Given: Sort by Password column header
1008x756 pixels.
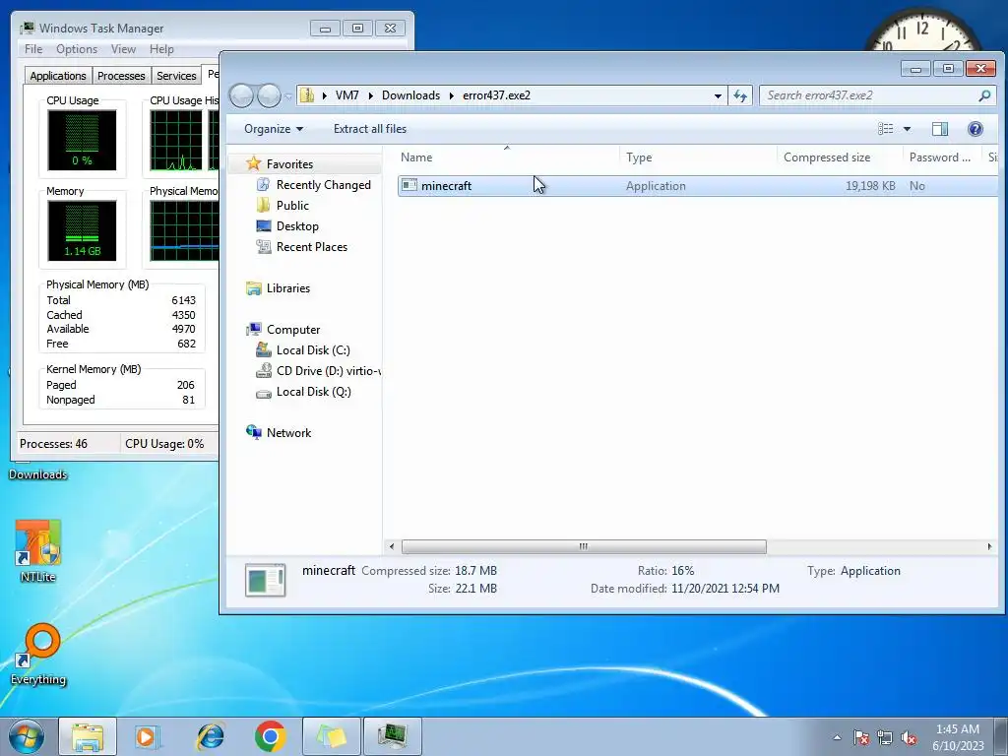Looking at the screenshot, I should click(942, 157).
